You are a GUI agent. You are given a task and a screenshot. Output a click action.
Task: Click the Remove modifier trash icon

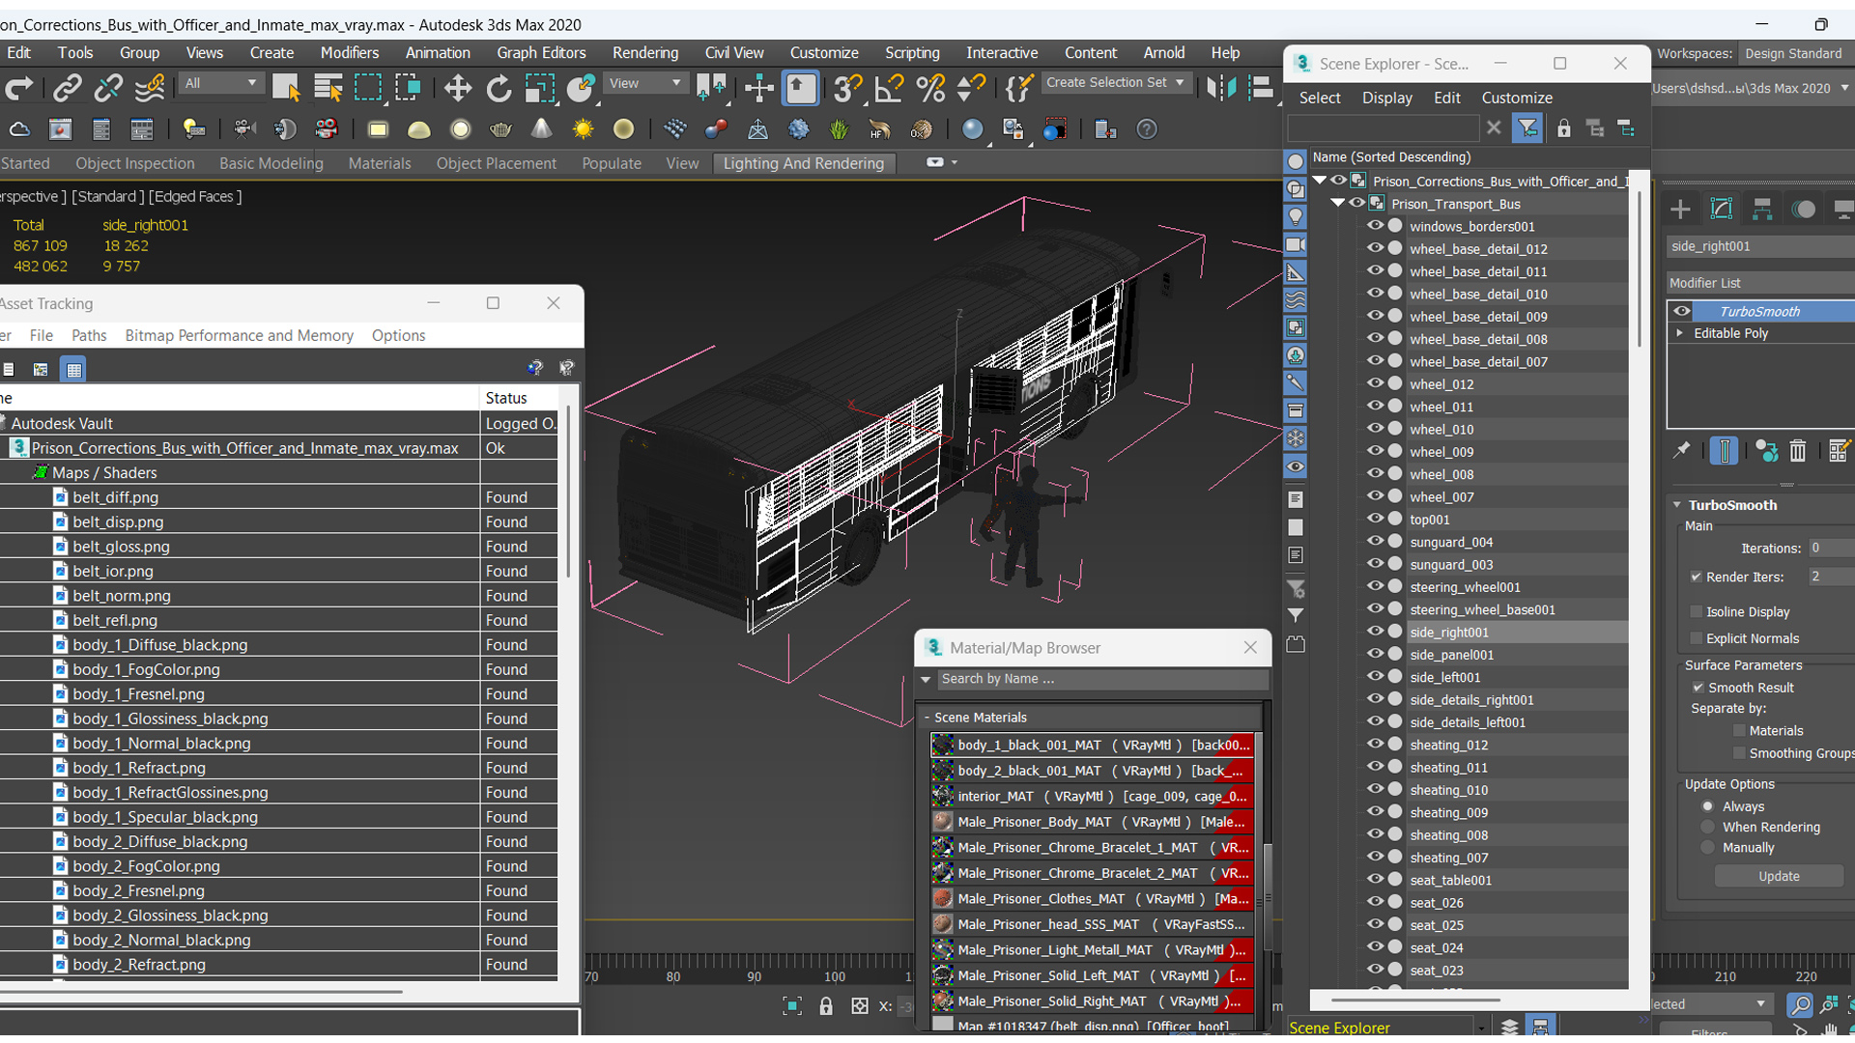pos(1797,451)
